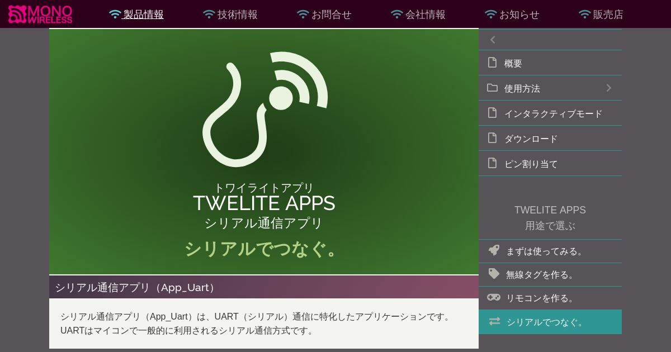The height and width of the screenshot is (352, 671).
Task: Click arrows icon beside シリアルでつなぐ
Action: (494, 321)
